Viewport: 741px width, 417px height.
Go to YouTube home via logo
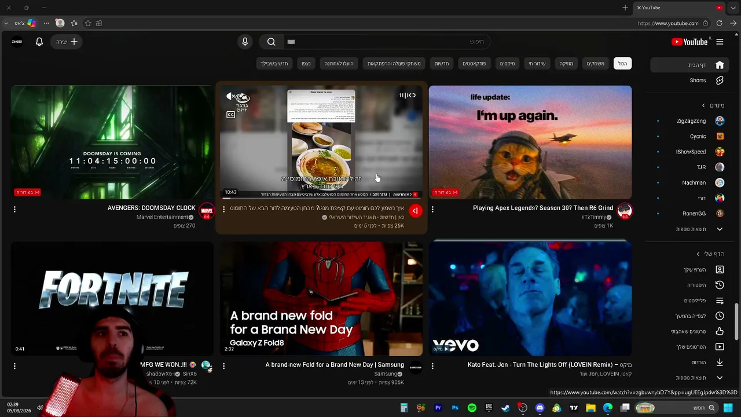pos(689,42)
